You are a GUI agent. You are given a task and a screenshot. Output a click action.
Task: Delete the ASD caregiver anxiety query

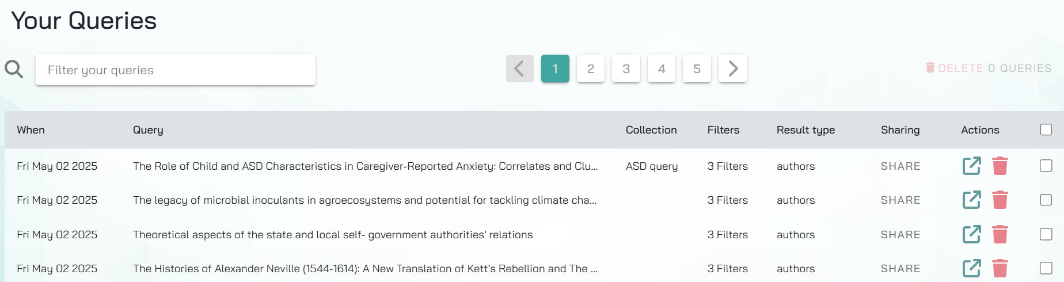1000,166
